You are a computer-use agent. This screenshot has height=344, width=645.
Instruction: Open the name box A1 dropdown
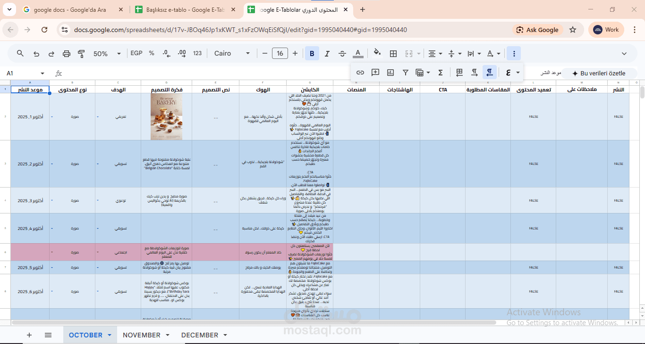click(42, 74)
